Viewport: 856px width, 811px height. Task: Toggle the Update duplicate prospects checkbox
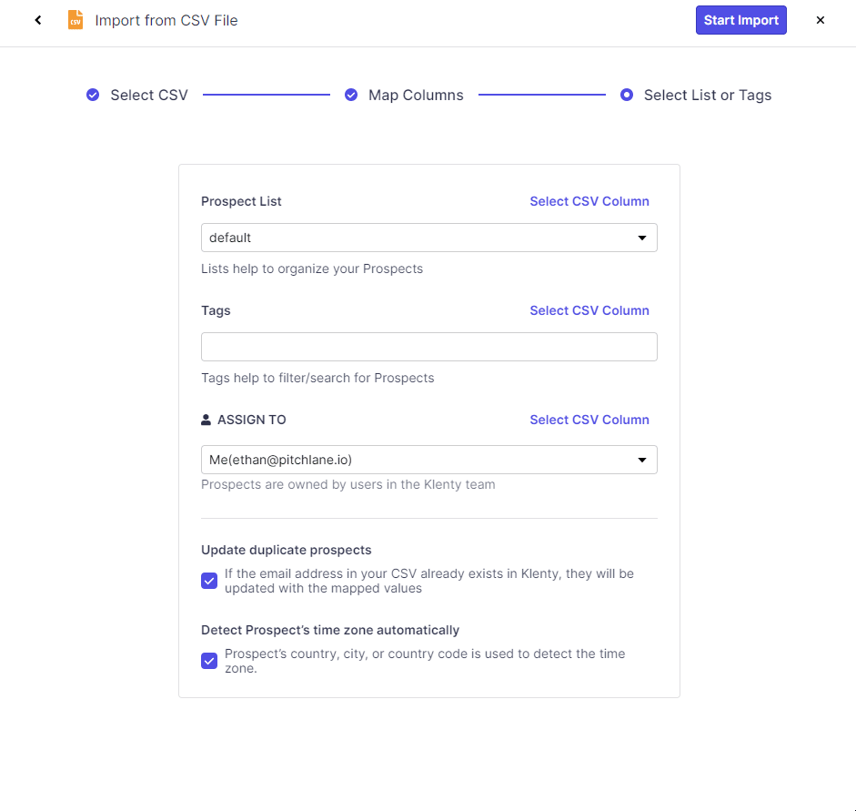(209, 581)
